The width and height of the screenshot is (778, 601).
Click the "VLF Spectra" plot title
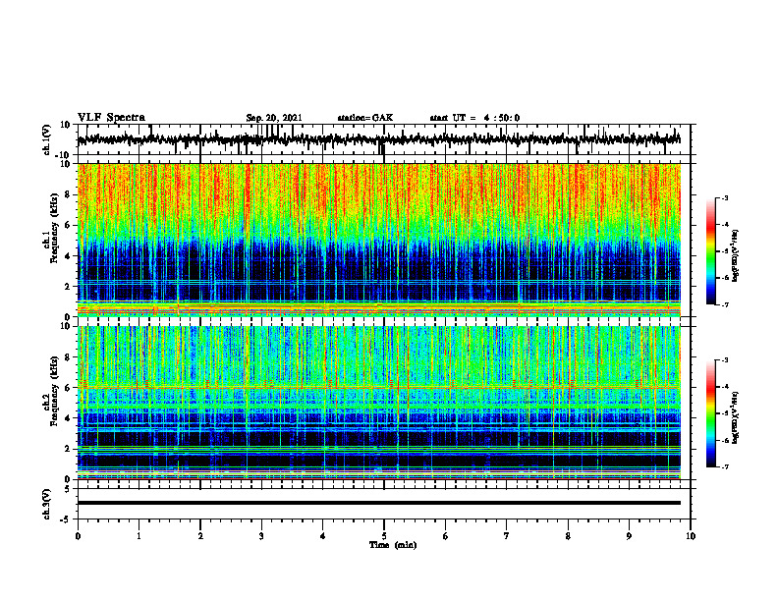tap(111, 118)
